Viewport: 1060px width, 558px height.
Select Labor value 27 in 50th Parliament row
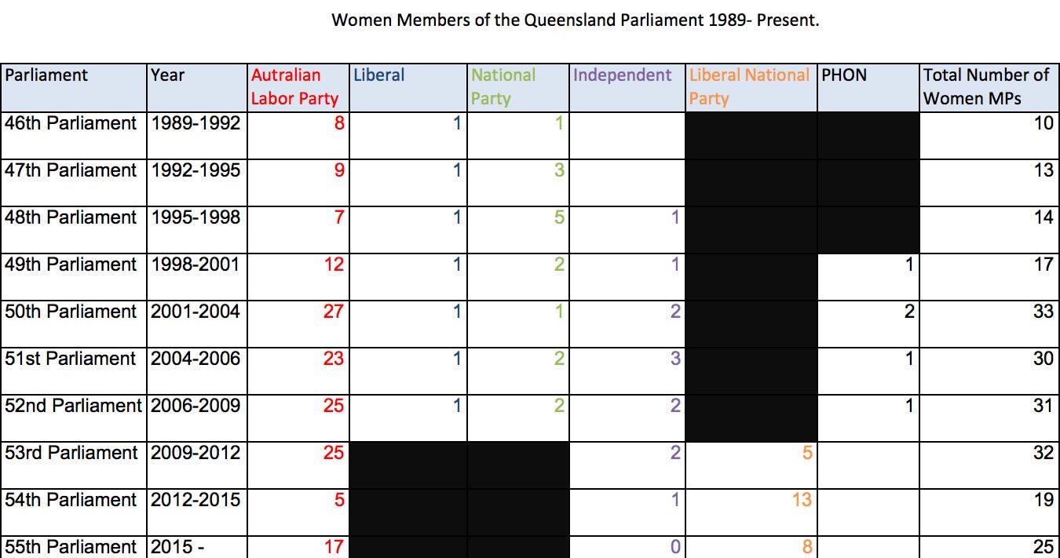click(x=334, y=312)
